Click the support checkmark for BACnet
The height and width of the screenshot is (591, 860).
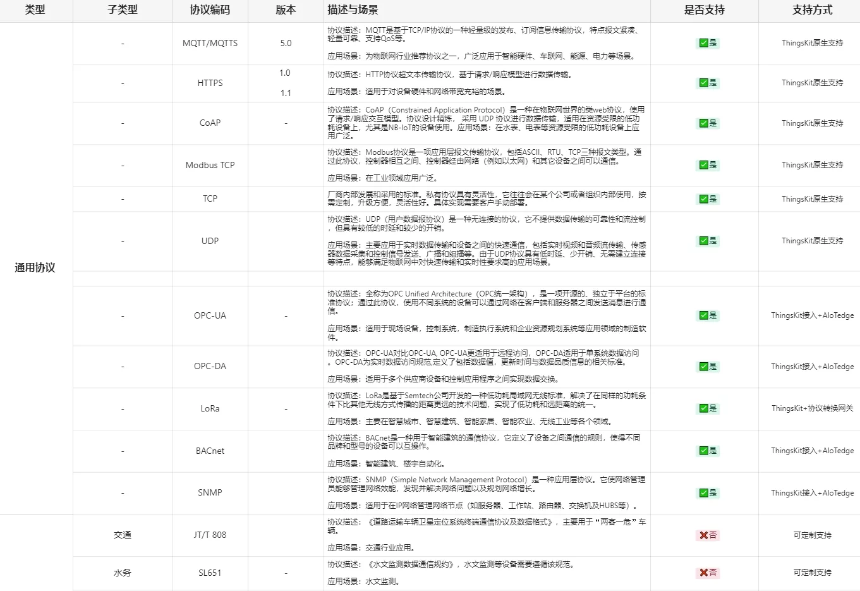pos(703,451)
